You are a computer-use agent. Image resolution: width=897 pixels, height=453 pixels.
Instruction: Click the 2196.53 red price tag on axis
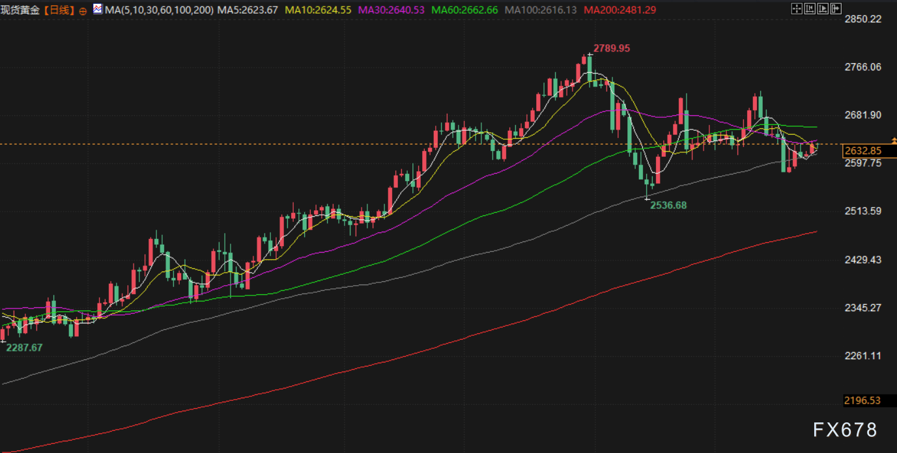[862, 401]
